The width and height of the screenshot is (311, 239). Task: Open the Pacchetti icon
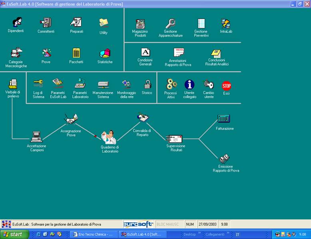tap(76, 53)
